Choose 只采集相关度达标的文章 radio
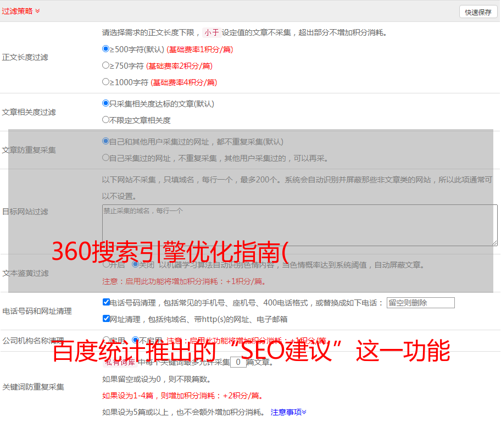The width and height of the screenshot is (501, 422). tap(106, 103)
